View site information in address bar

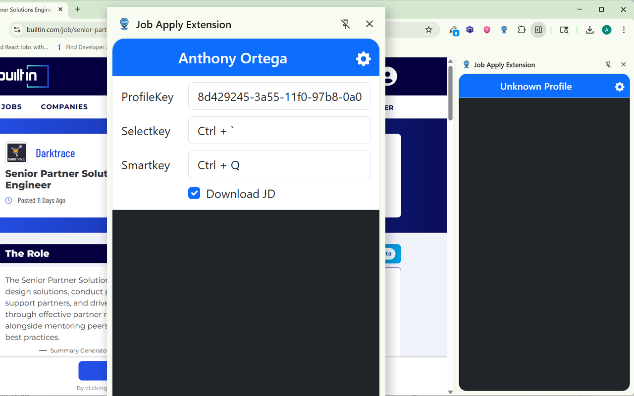tap(17, 30)
